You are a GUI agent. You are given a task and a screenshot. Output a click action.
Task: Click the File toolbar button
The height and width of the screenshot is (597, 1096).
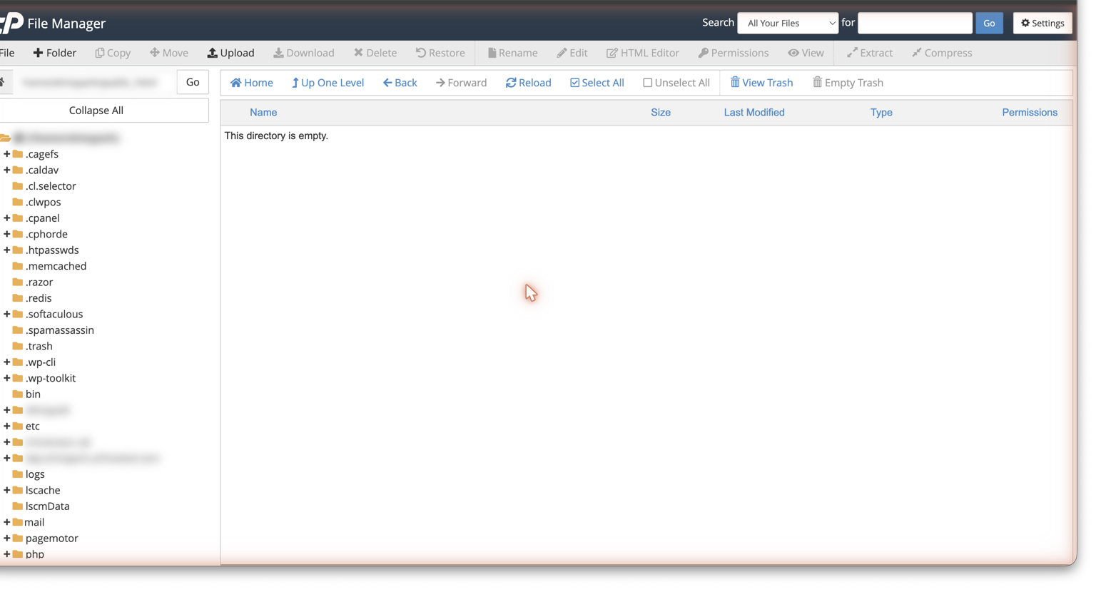coord(7,53)
